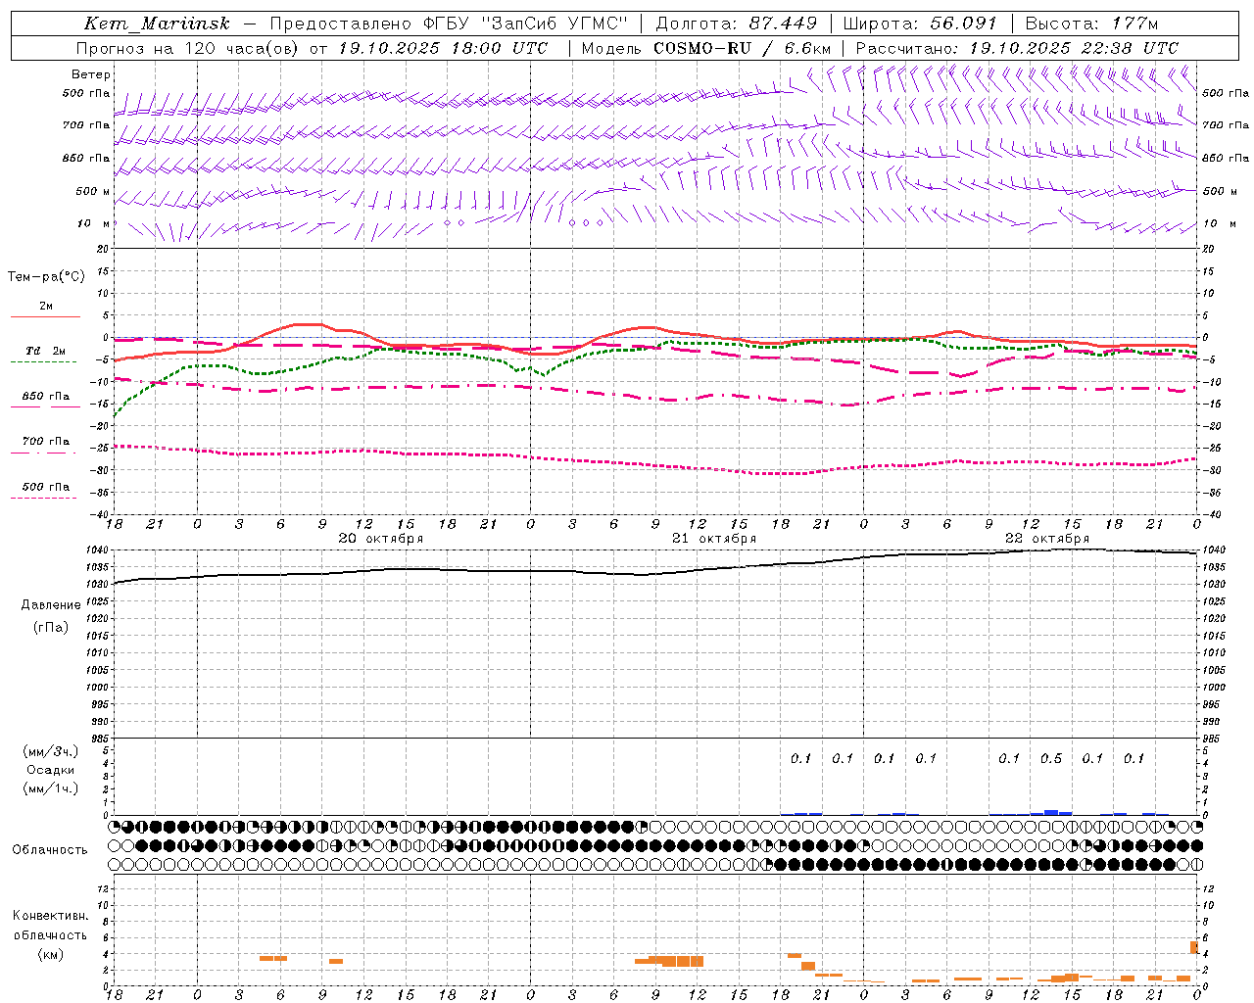
Task: Click 12 on the left convective height axis
Action: coord(104,889)
